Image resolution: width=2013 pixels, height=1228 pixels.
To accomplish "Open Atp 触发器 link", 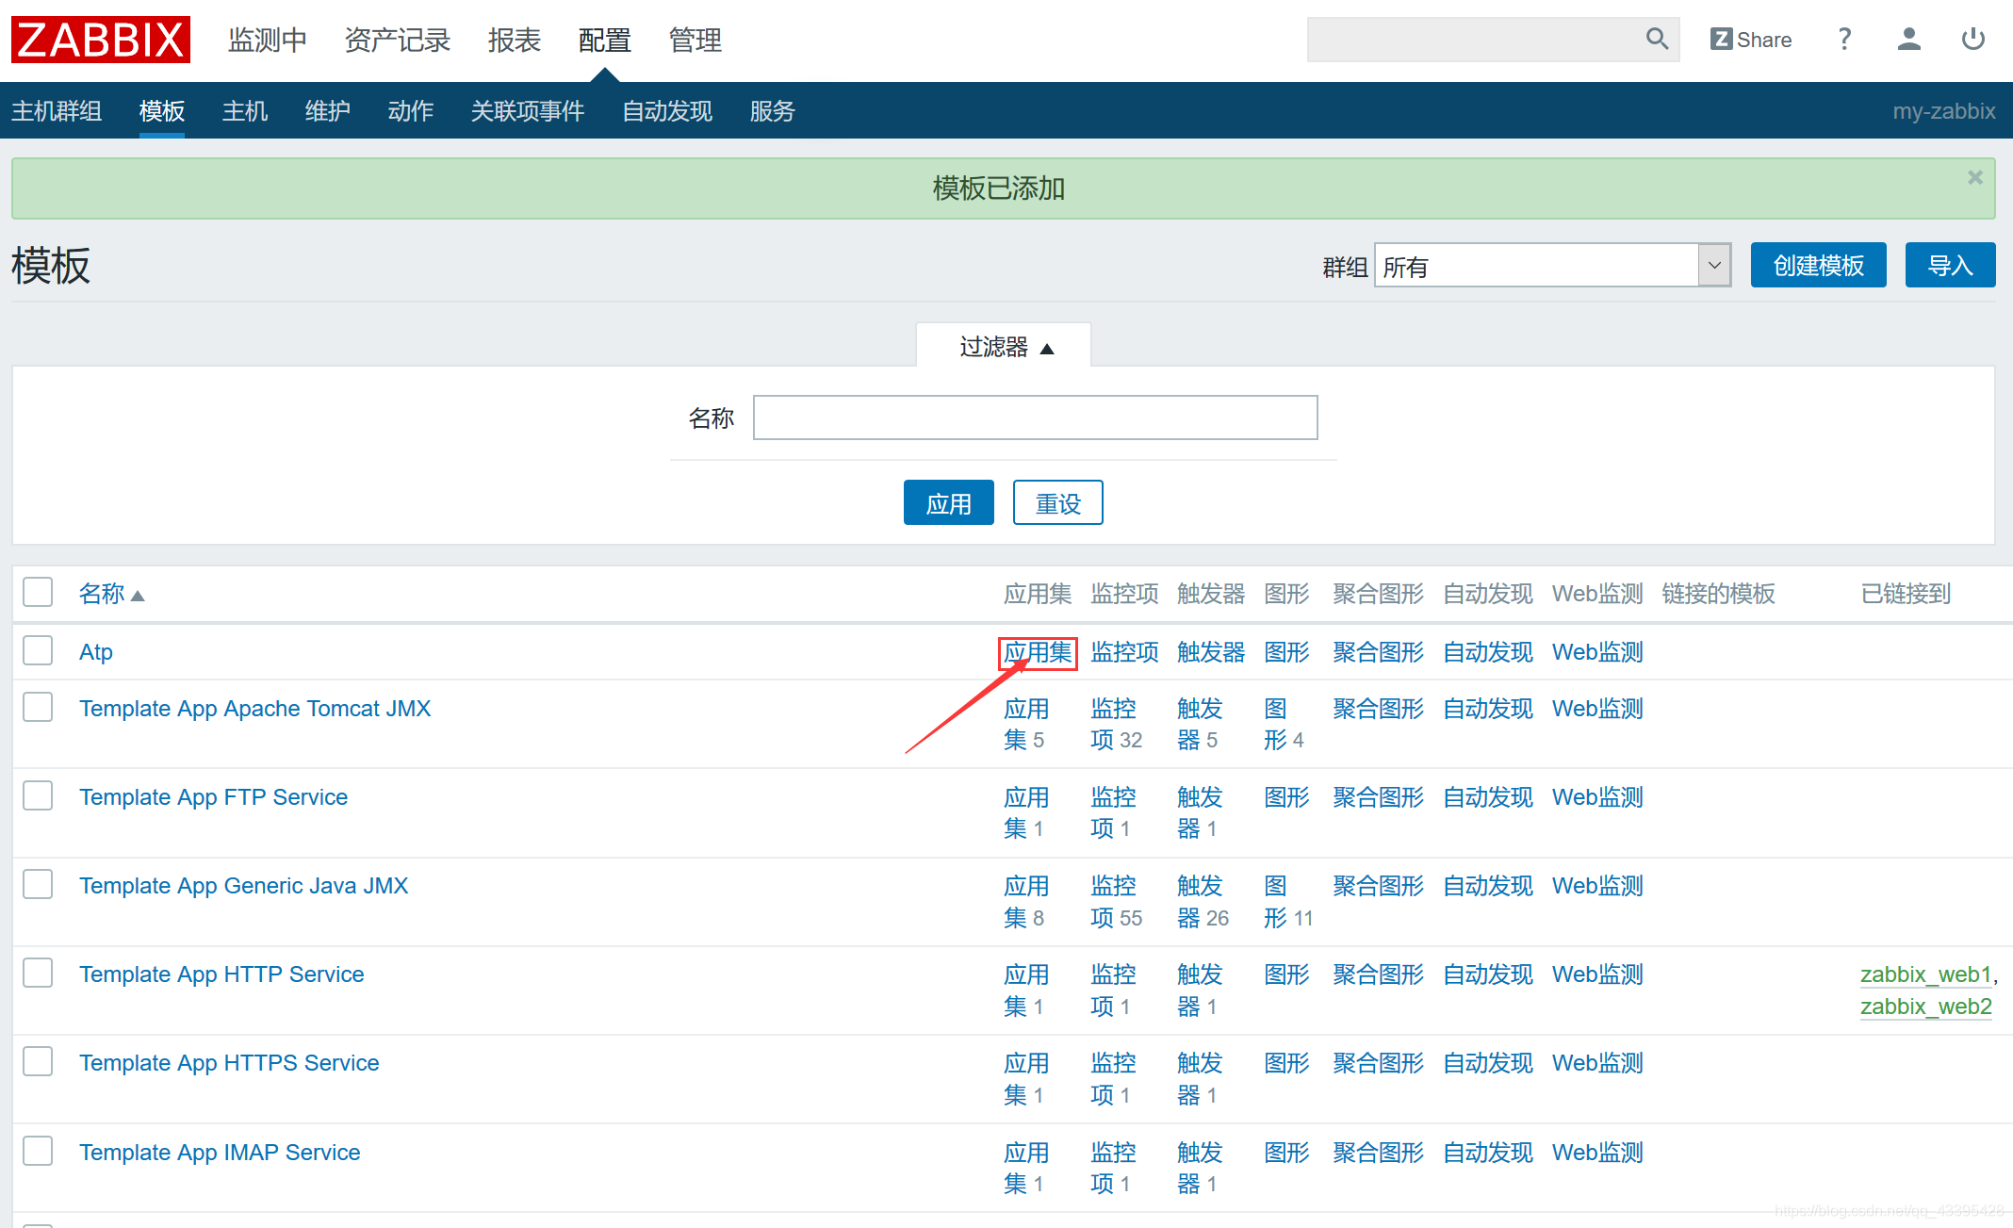I will 1211,652.
